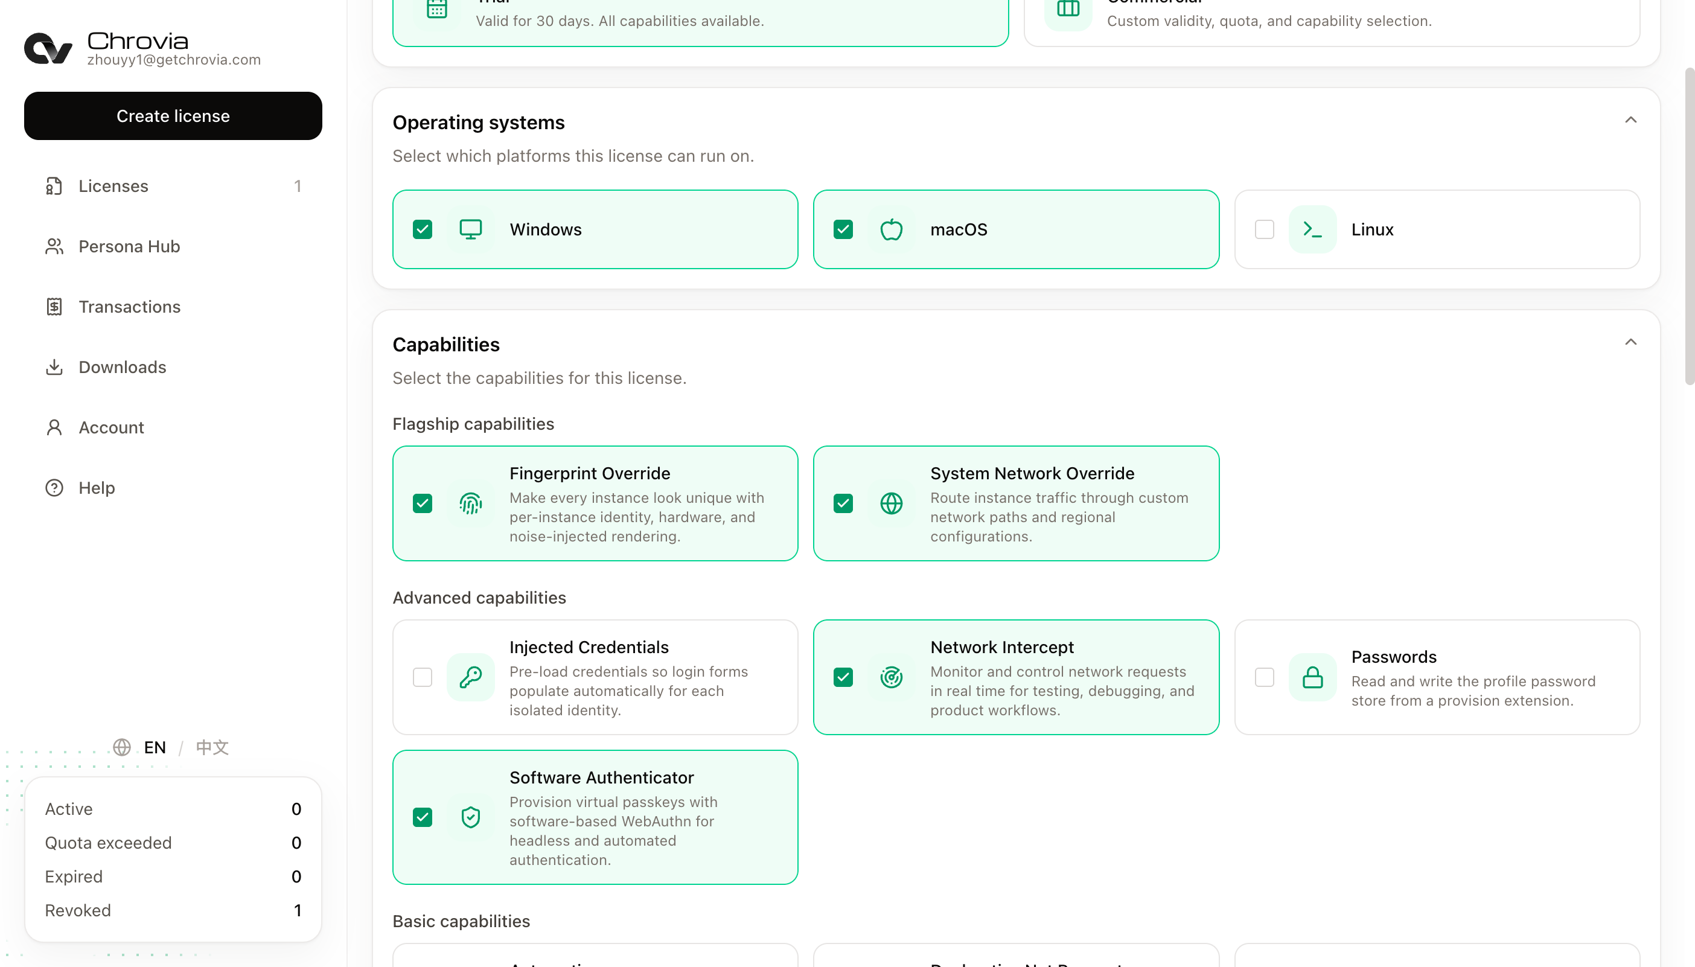Open the Transactions page
1695x967 pixels.
click(x=173, y=307)
